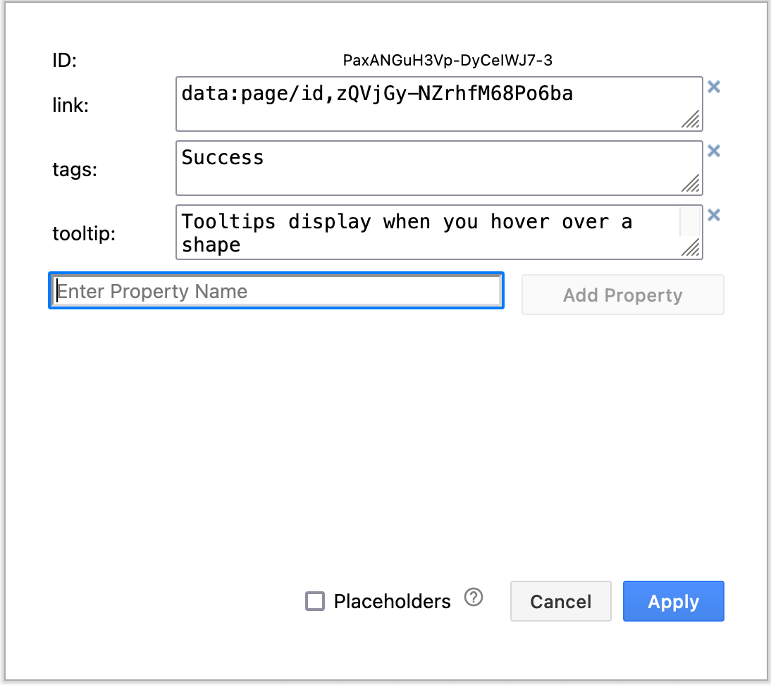The width and height of the screenshot is (771, 685).
Task: Click the help question mark icon
Action: click(474, 597)
